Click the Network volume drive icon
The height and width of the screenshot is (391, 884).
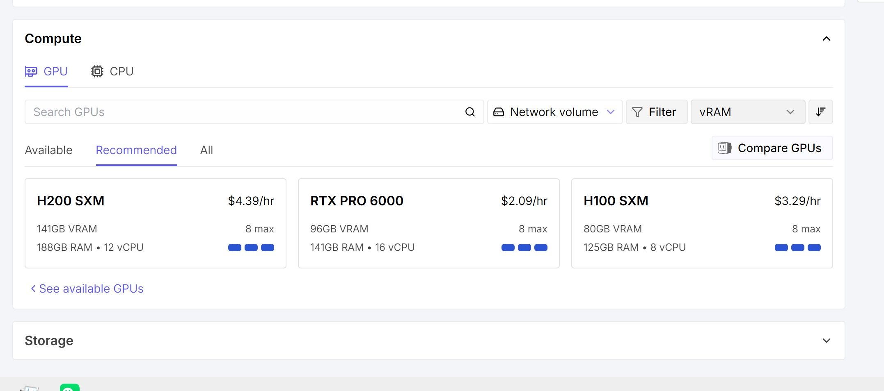pos(499,112)
